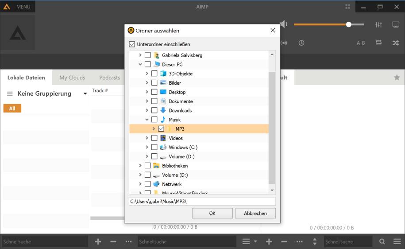Click the equalizer icon
Viewport: 405px width, 249px height.
pyautogui.click(x=378, y=25)
